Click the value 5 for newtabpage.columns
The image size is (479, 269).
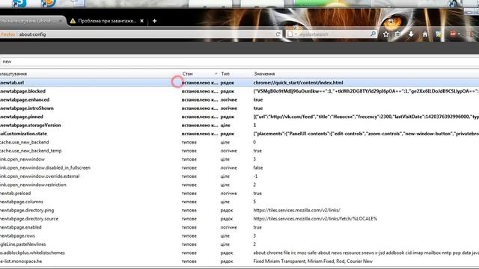tap(254, 202)
